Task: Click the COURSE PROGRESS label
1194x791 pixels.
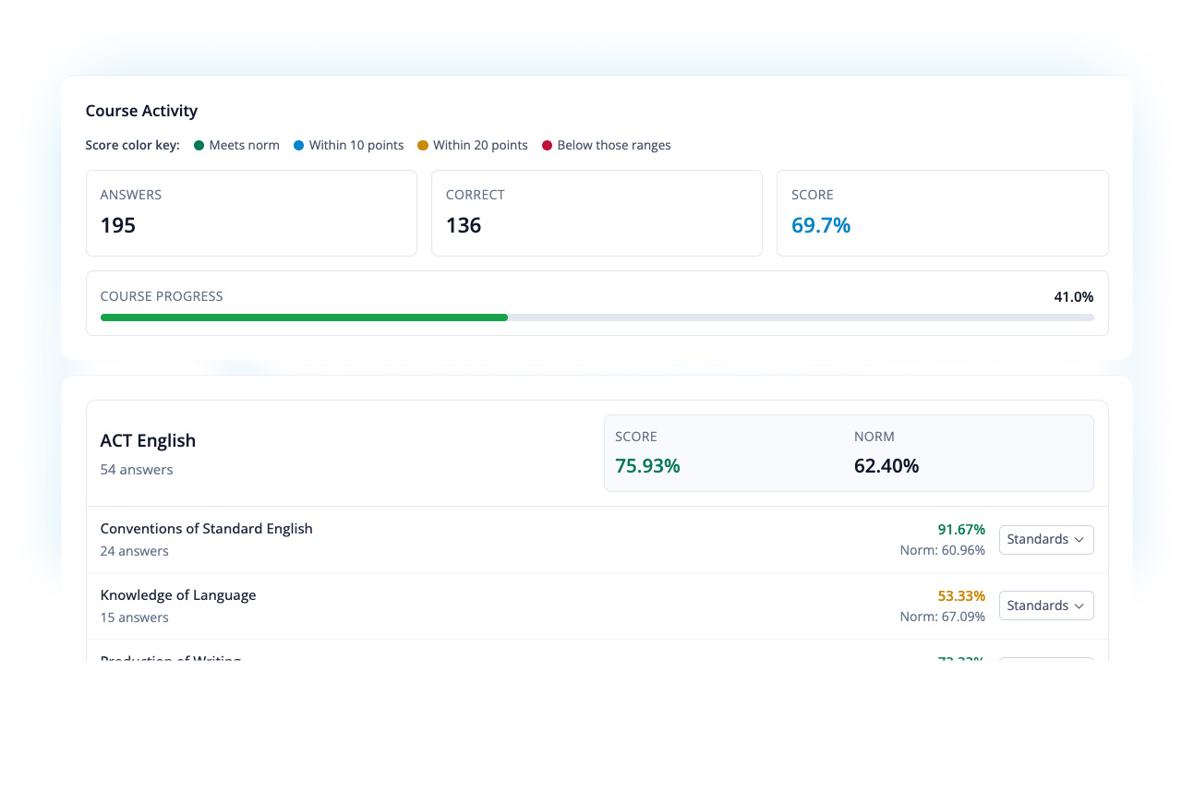Action: (x=162, y=296)
